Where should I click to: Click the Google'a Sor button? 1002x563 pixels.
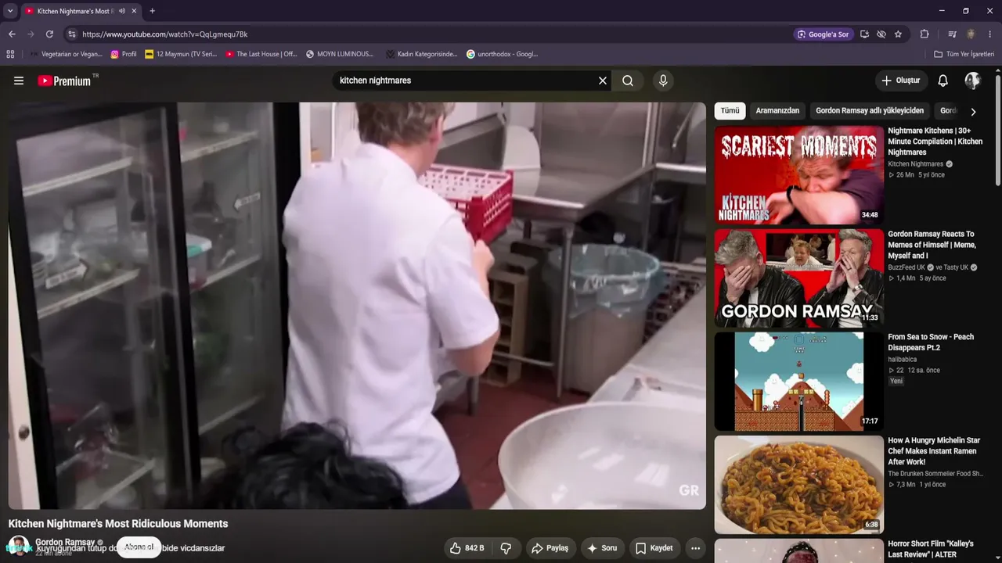tap(824, 34)
